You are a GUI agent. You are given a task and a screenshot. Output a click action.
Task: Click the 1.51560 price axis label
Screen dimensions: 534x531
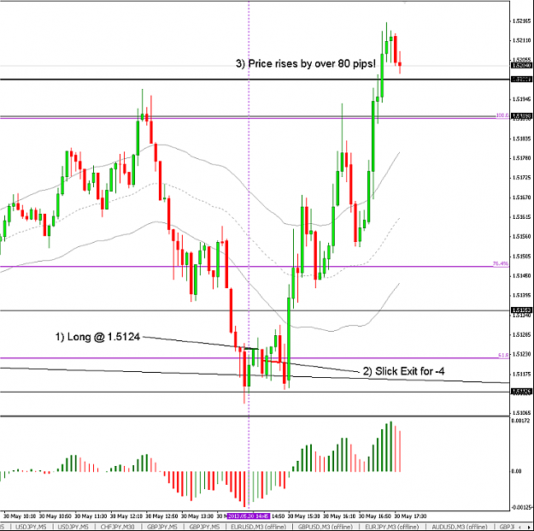521,236
